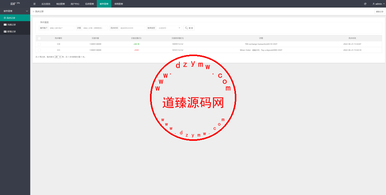Tick the checkbox for record 333
Image resolution: width=386 pixels, height=195 pixels.
pos(39,50)
